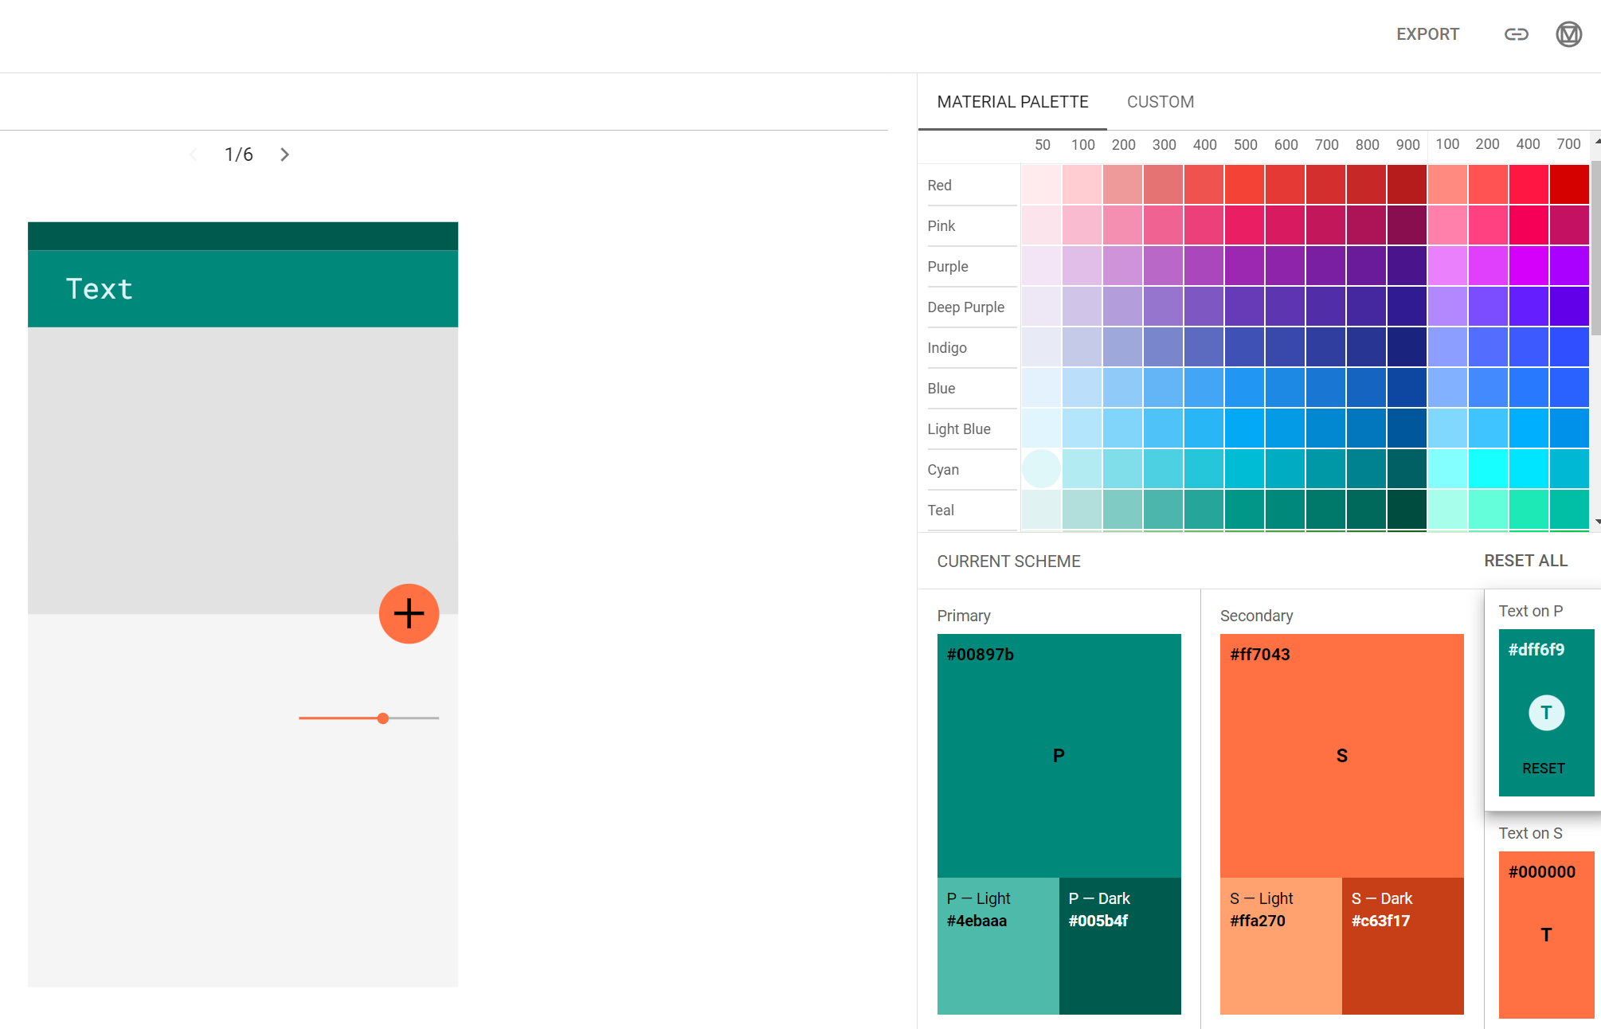The width and height of the screenshot is (1601, 1029).
Task: Select the Secondary color block #ff7043
Action: [x=1341, y=755]
